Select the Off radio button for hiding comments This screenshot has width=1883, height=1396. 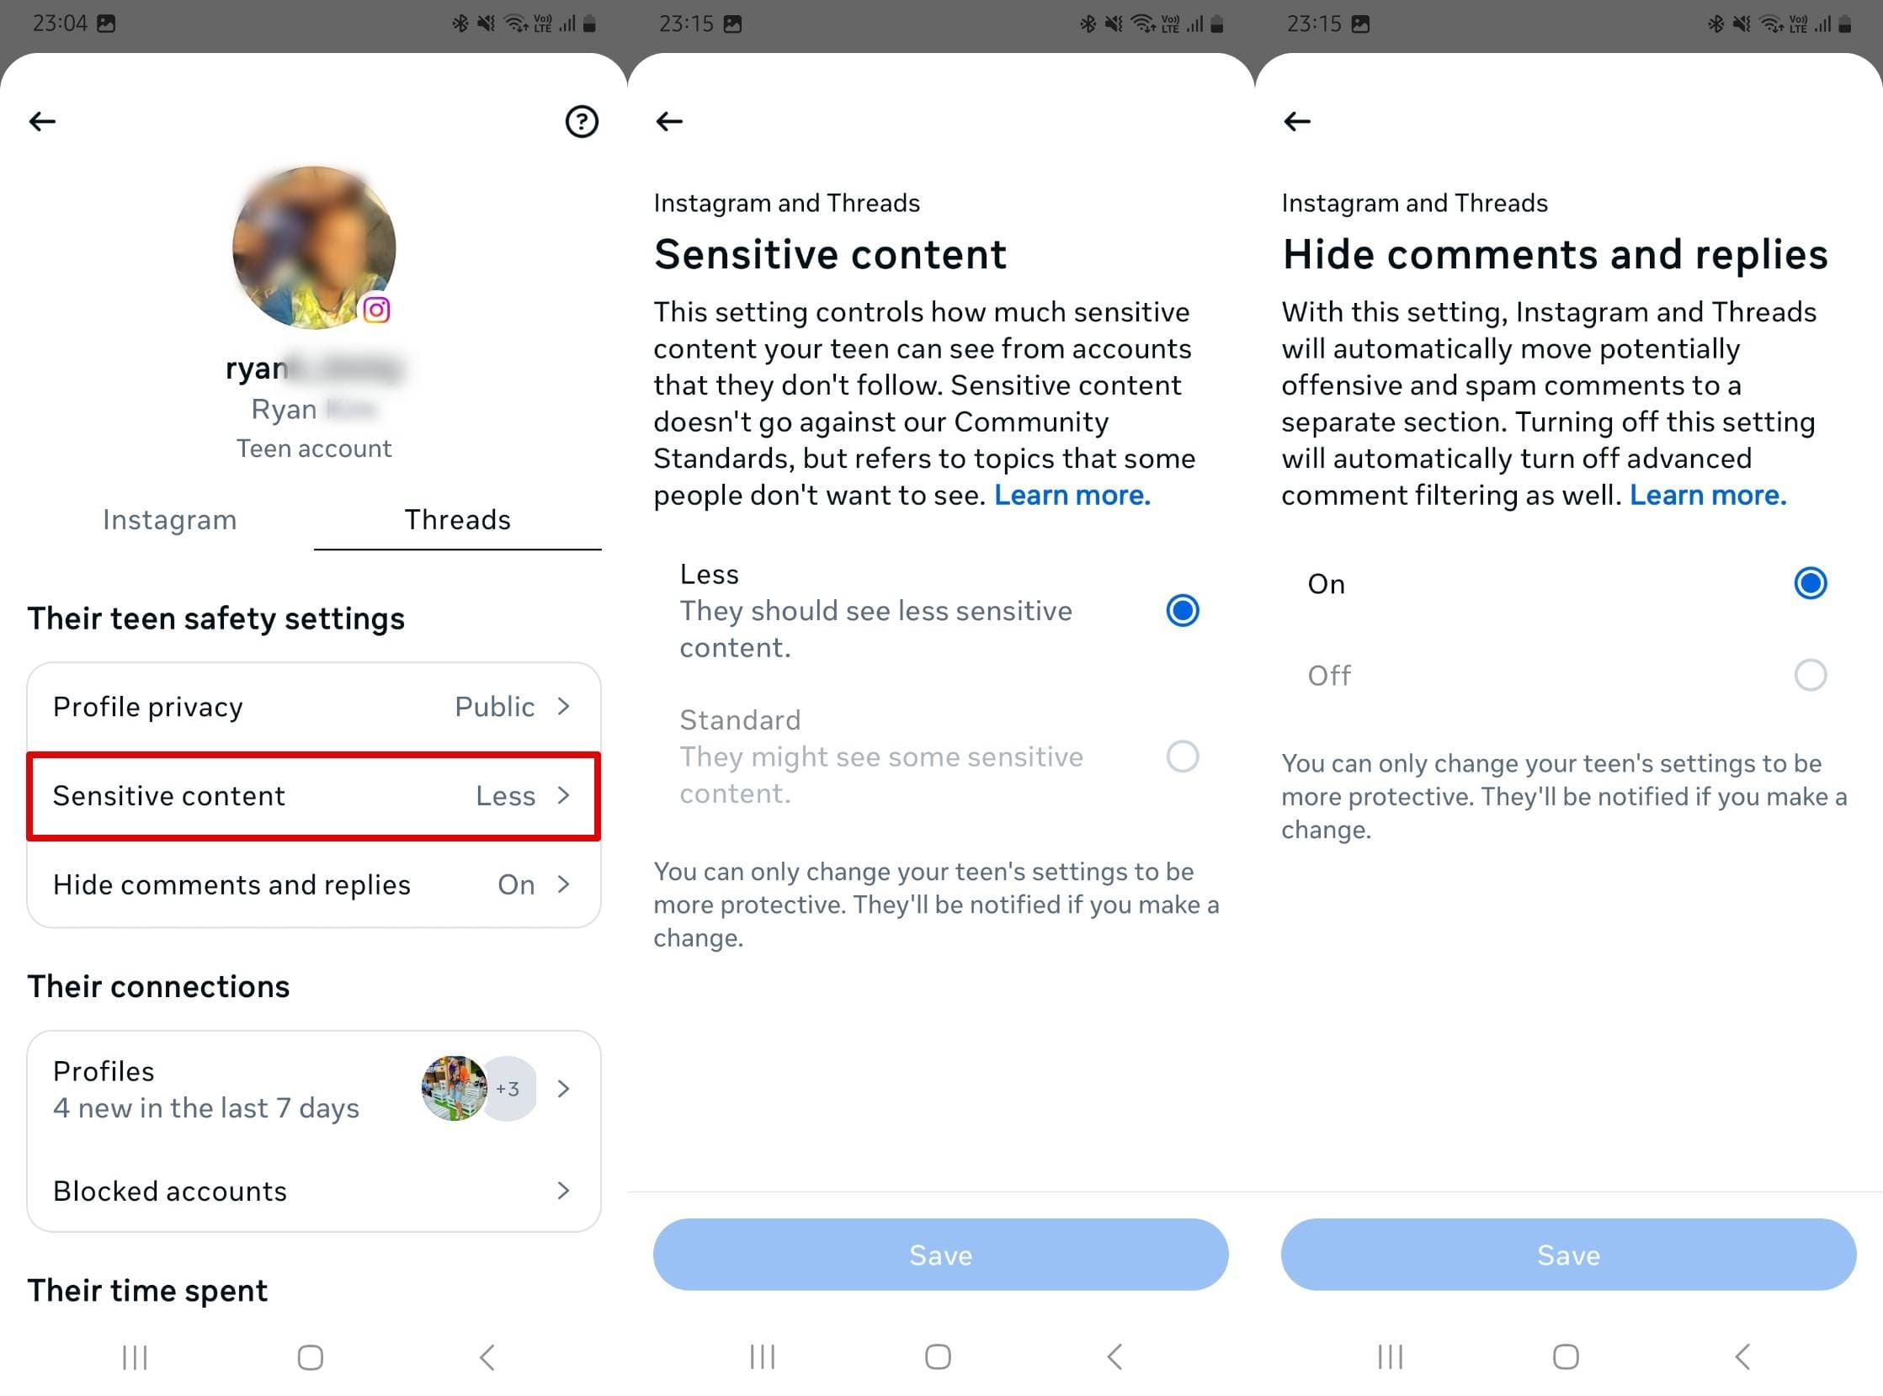1811,676
